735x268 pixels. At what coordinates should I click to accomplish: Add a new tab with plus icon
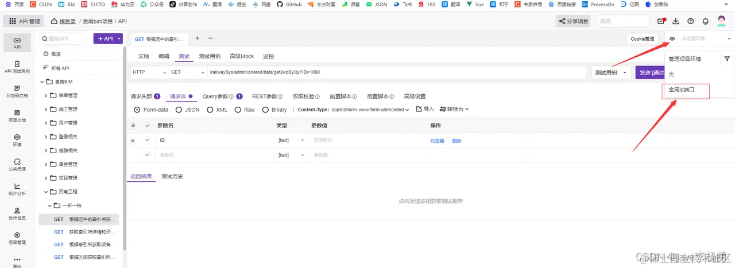[197, 38]
